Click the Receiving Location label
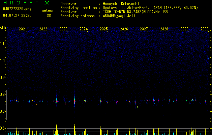This screenshot has width=212, height=135. (79, 8)
